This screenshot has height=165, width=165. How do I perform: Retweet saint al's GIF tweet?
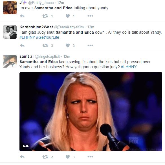45,157
